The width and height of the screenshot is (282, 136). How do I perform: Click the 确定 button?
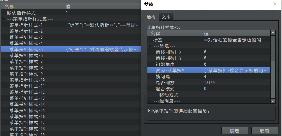coord(234,131)
